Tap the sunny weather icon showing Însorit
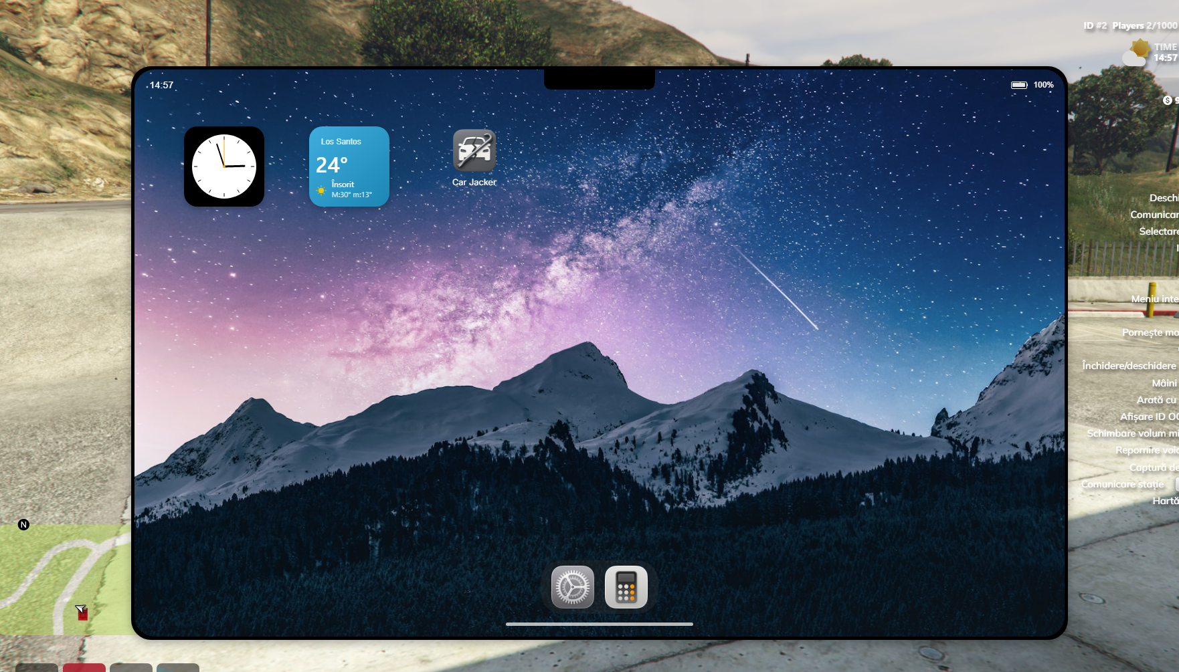This screenshot has height=672, width=1179. tap(321, 190)
